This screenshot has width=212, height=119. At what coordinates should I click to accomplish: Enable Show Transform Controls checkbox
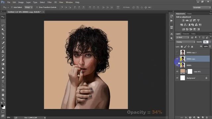tap(37, 7)
